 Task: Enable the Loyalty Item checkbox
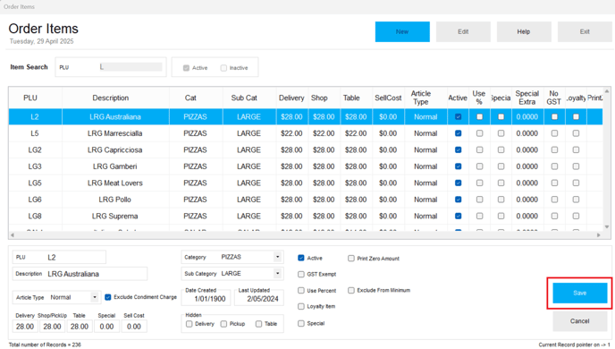click(x=301, y=306)
